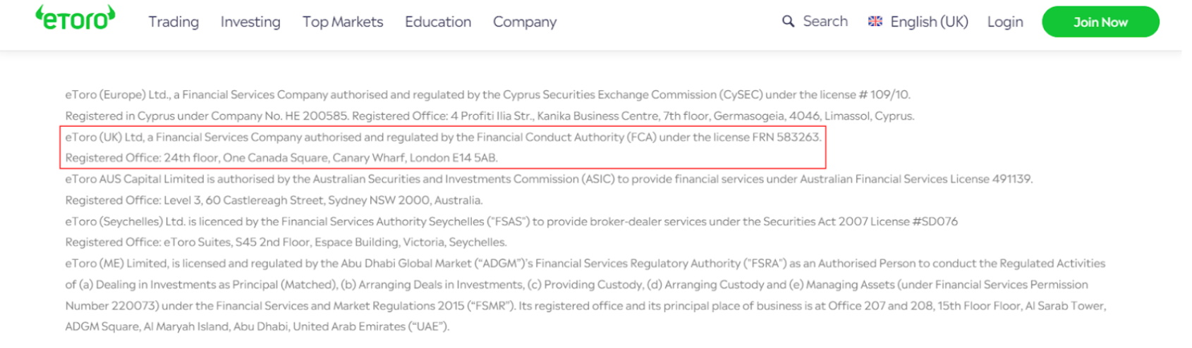
Task: Click the eToro (ME) Limited ADGM line
Action: pos(585,263)
